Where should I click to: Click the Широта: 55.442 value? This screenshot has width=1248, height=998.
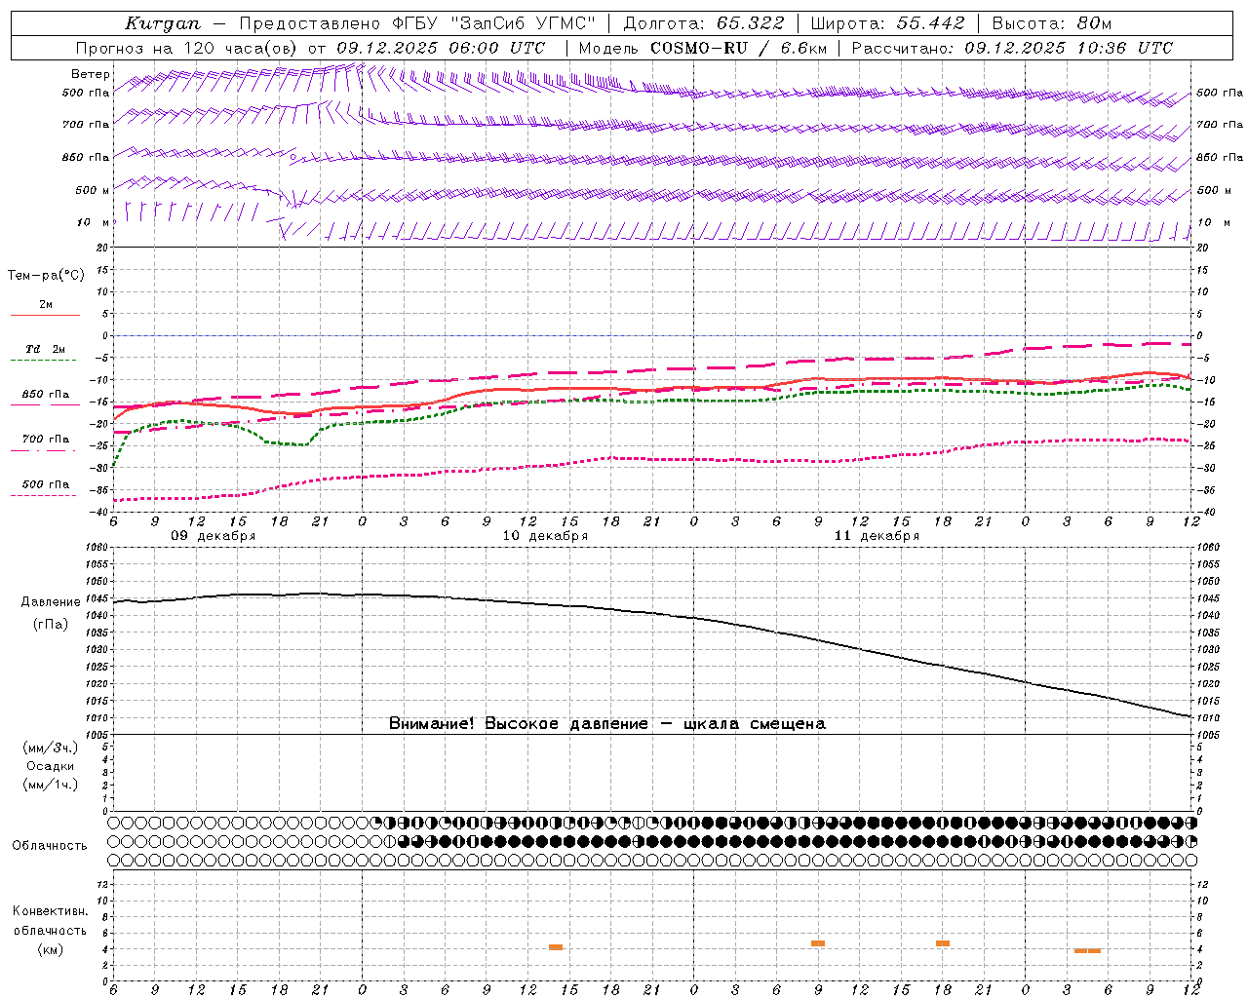(x=888, y=23)
